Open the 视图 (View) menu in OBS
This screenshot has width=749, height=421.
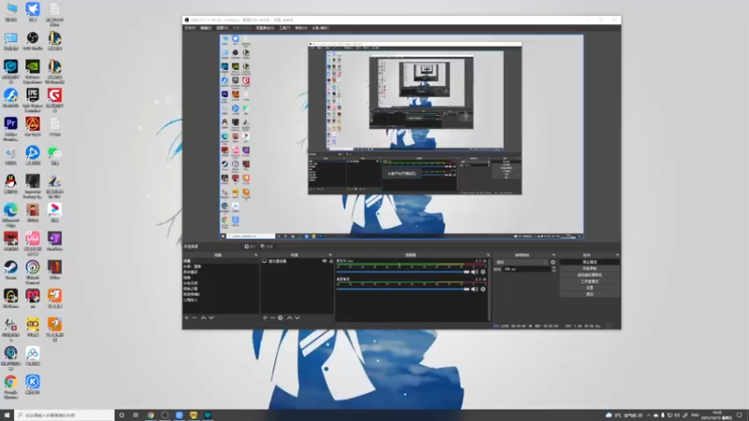click(x=222, y=28)
